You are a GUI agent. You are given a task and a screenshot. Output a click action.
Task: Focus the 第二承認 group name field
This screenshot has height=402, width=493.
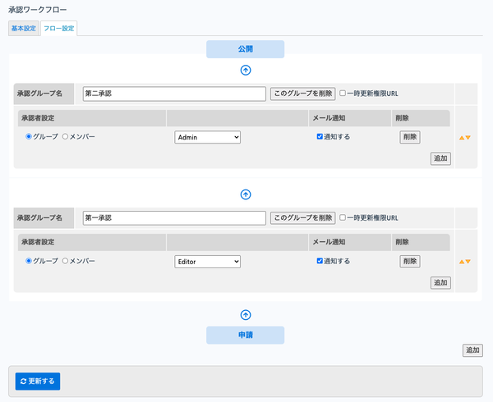[174, 94]
